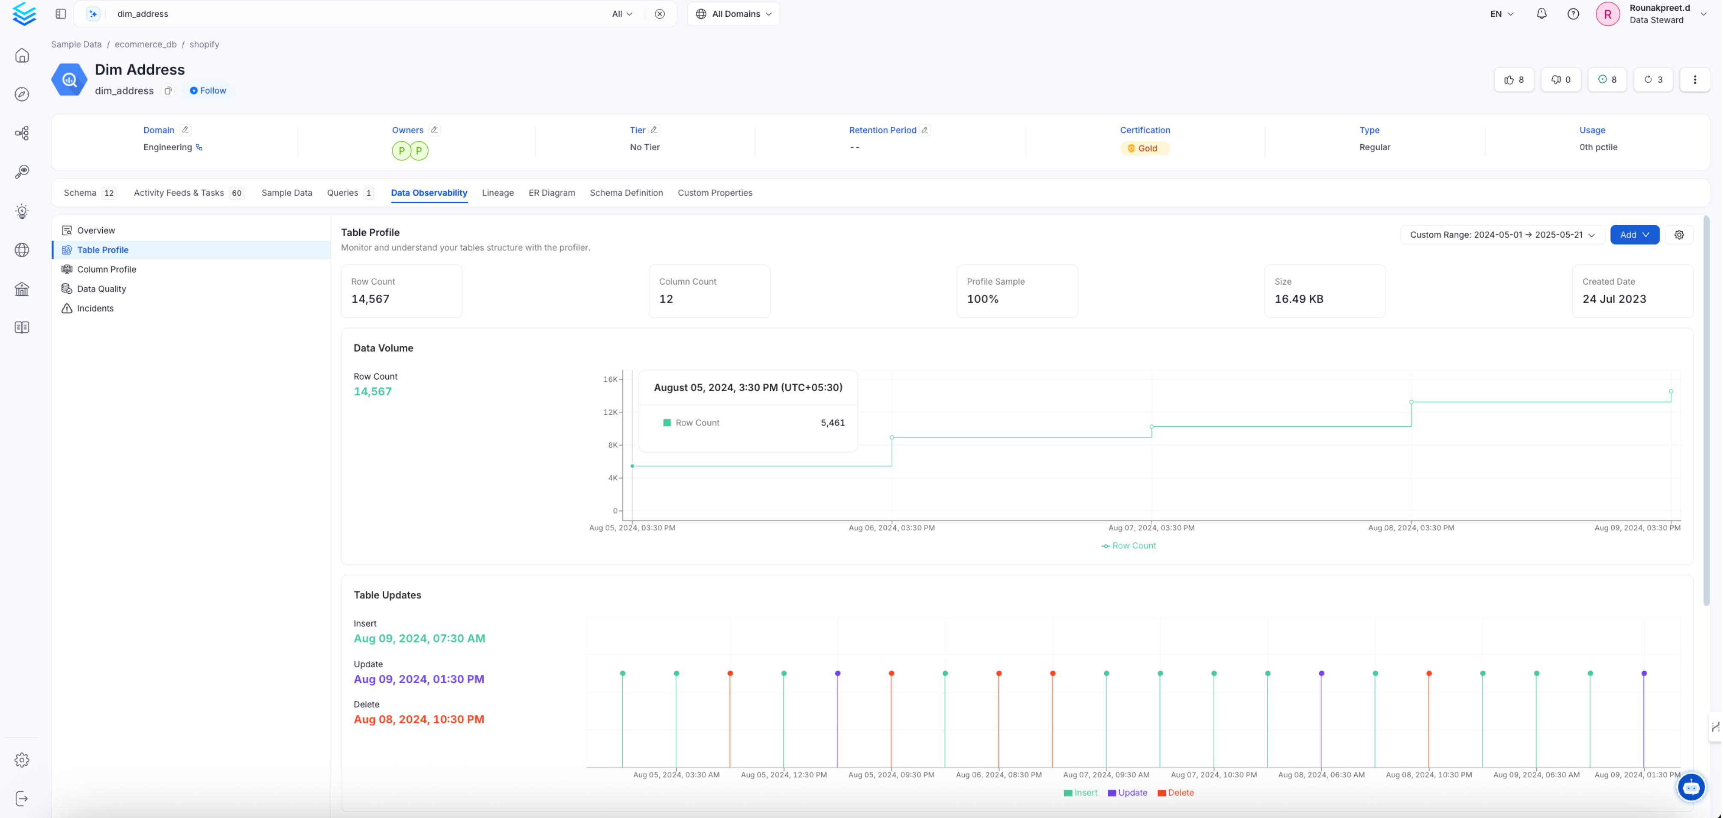Follow the Dim Address table

point(207,91)
